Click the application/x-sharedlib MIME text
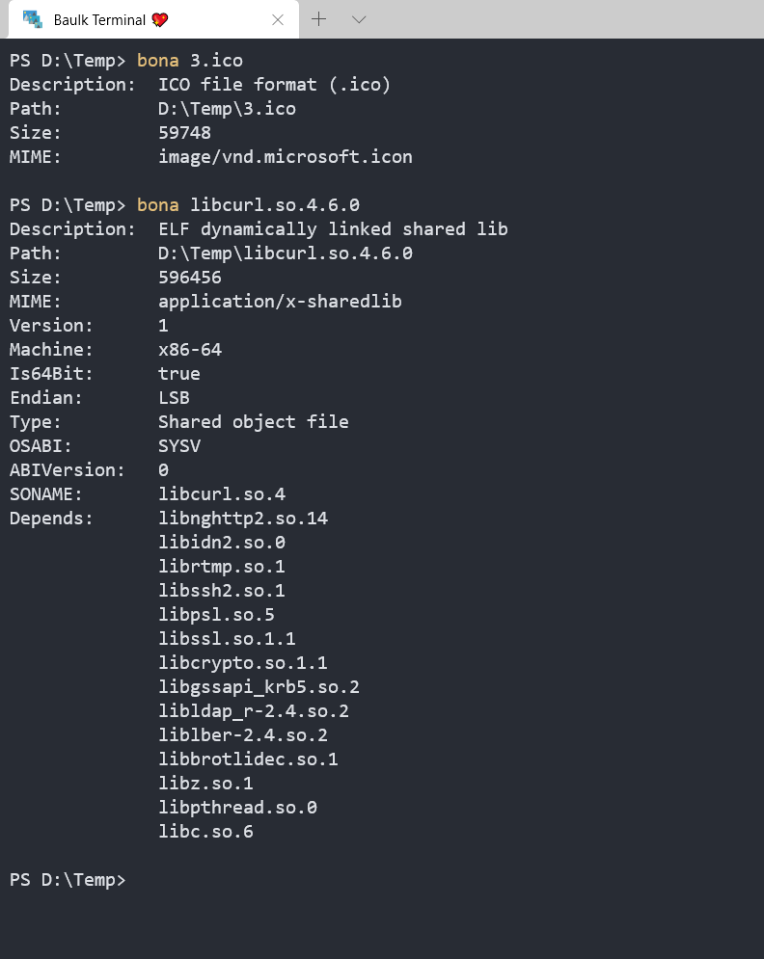 coord(280,302)
